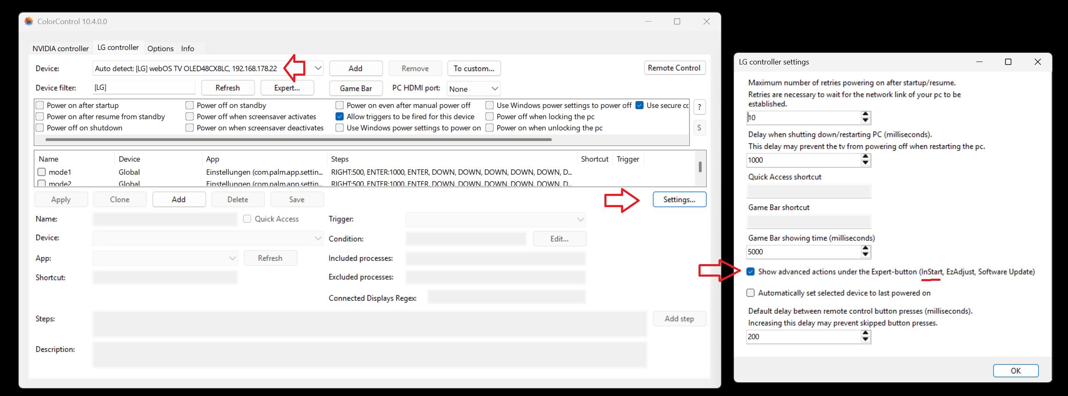Toggle 'Use Windows power settings to power off'

(490, 105)
